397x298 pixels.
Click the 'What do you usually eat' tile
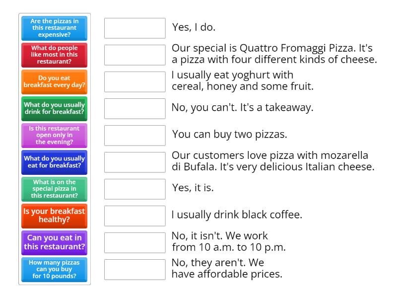[x=55, y=162]
